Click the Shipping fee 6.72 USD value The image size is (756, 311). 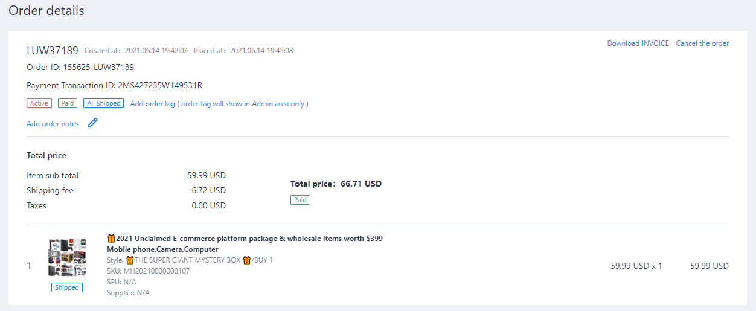[x=208, y=190]
